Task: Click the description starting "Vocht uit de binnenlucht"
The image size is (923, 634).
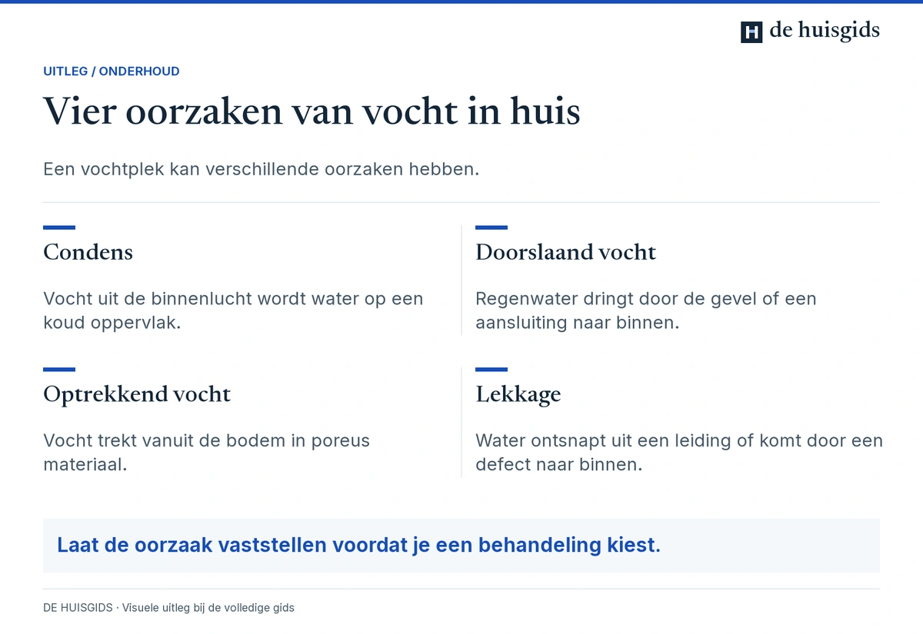Action: (x=233, y=310)
